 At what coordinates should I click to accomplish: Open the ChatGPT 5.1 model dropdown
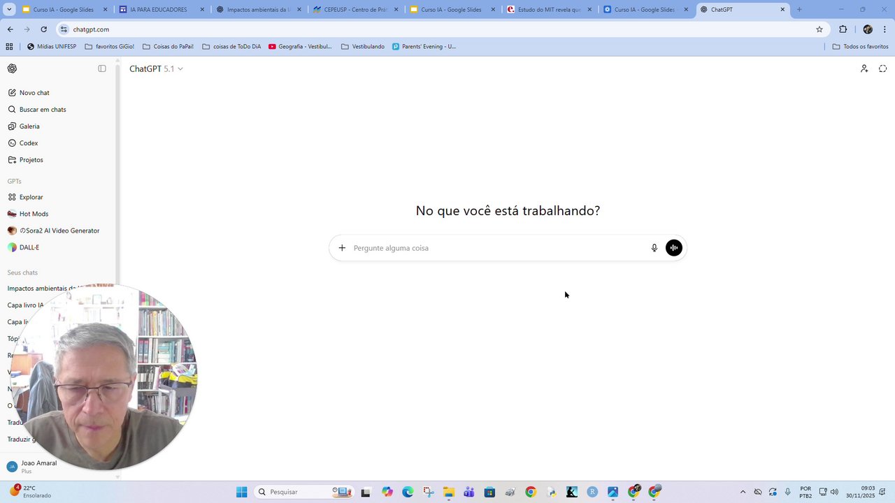pos(156,68)
